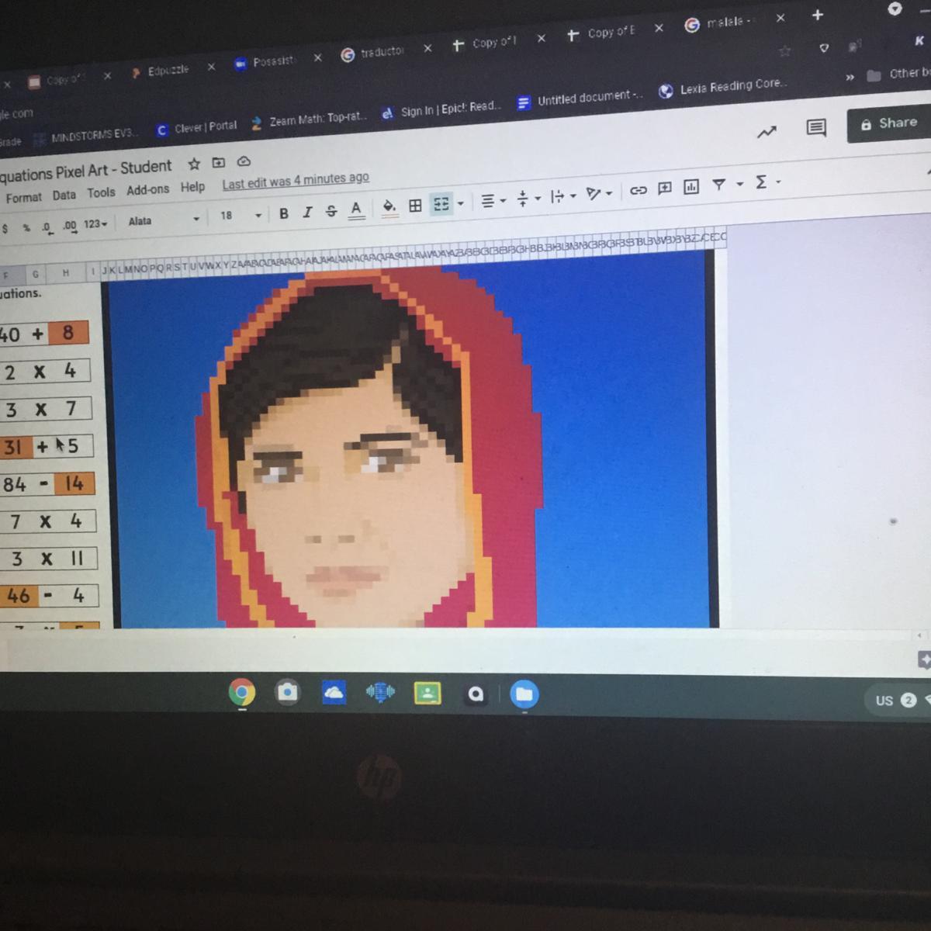Viewport: 931px width, 931px height.
Task: Open the 123 number format dropdown
Action: point(95,224)
